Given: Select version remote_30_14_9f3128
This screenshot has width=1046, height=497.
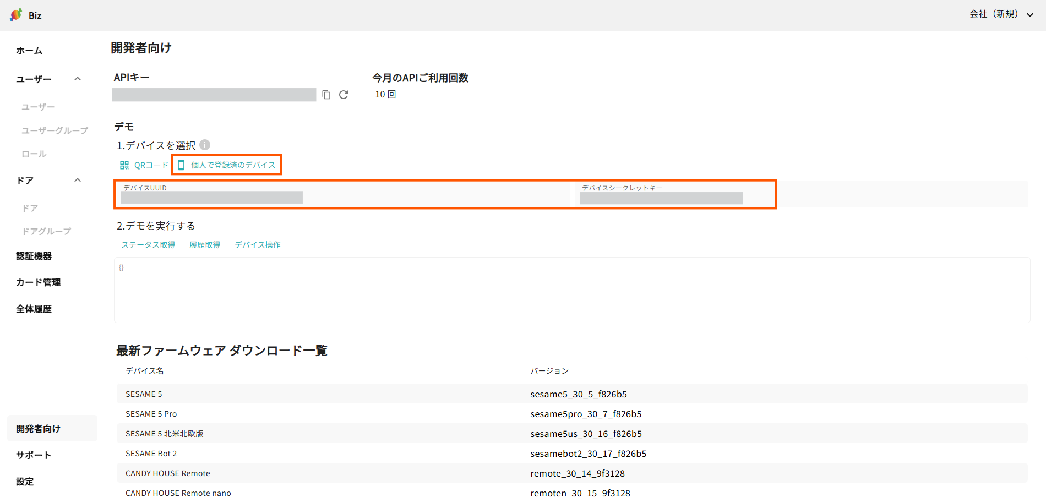Looking at the screenshot, I should [x=578, y=473].
